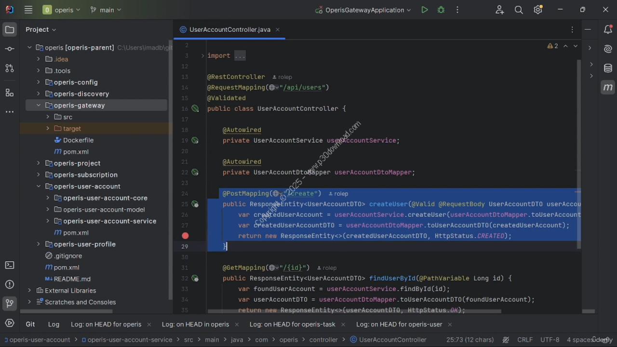Expand the operis-user-profile module
The image size is (617, 347).
[39, 244]
